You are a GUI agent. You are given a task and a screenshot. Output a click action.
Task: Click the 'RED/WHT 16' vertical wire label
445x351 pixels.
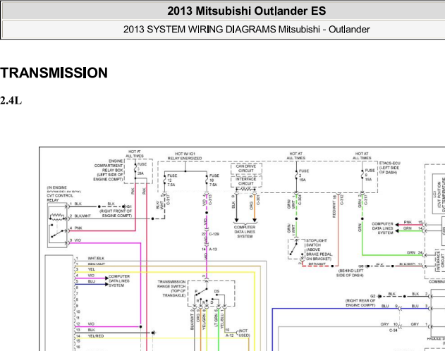[x=334, y=207]
